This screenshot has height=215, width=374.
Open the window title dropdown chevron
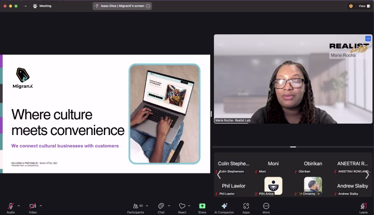[x=25, y=6]
